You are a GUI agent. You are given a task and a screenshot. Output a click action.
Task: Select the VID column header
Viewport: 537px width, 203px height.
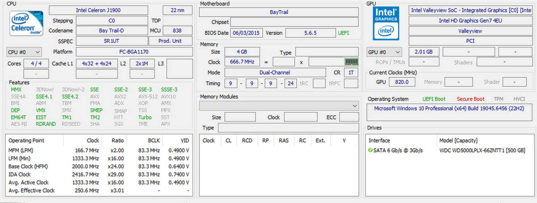[184, 140]
